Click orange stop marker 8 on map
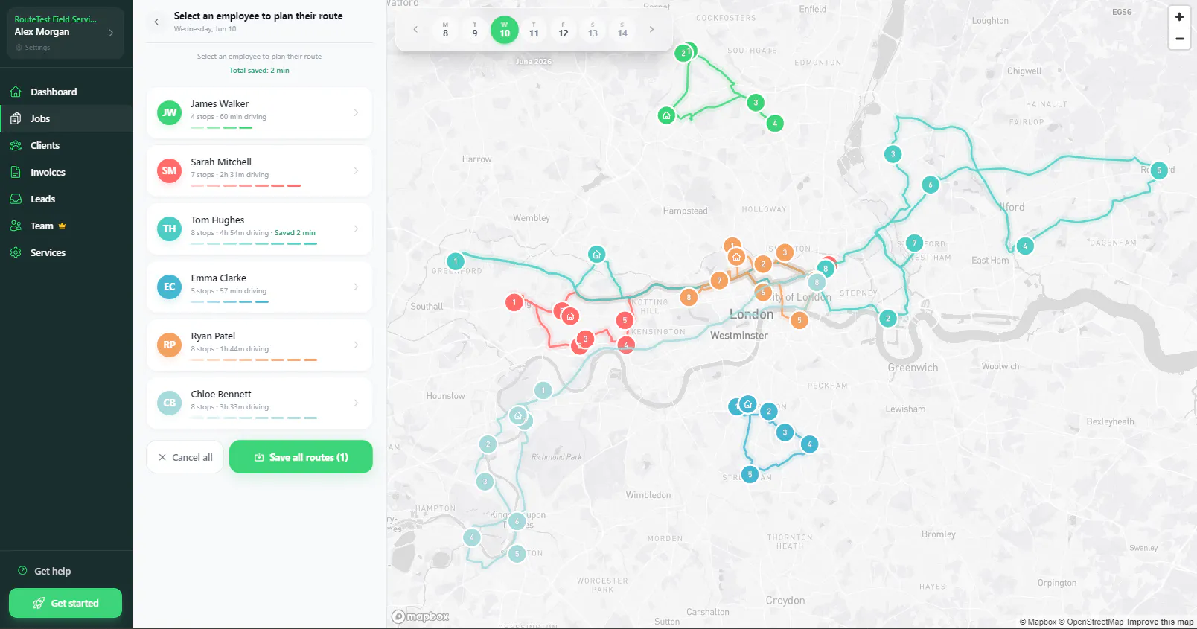Screen dimensions: 1197x629 689,298
